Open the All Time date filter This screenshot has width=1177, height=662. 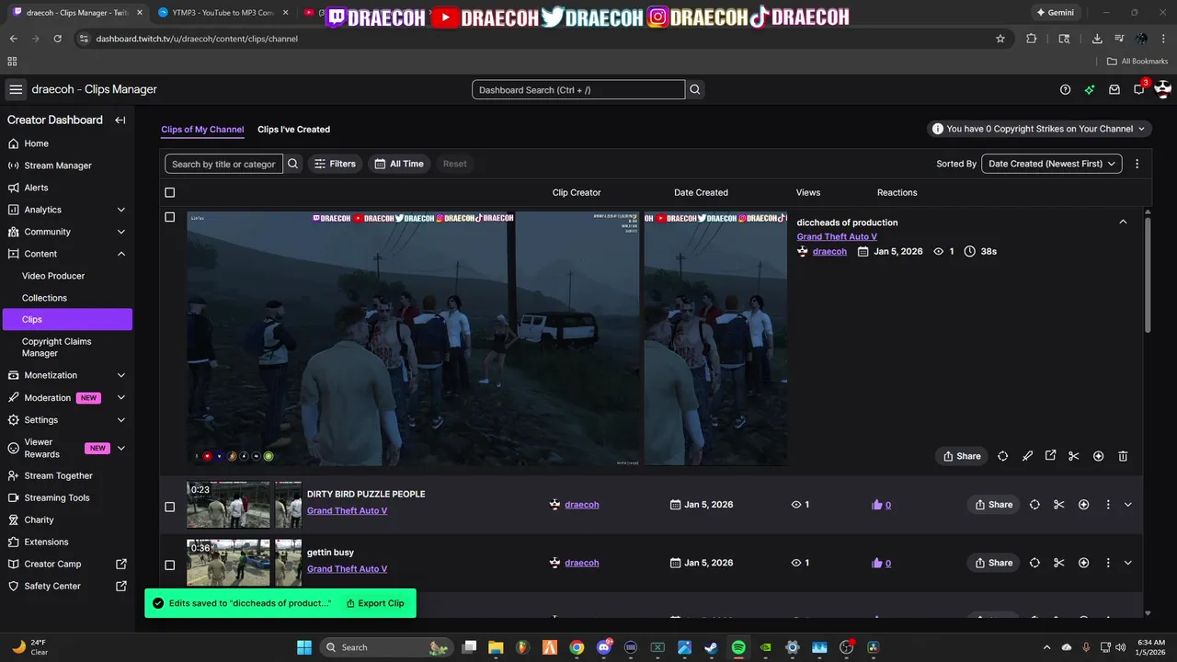pos(399,164)
